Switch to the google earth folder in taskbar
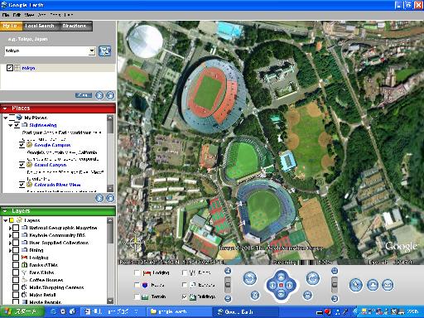This screenshot has height=318, width=424. coord(178,312)
